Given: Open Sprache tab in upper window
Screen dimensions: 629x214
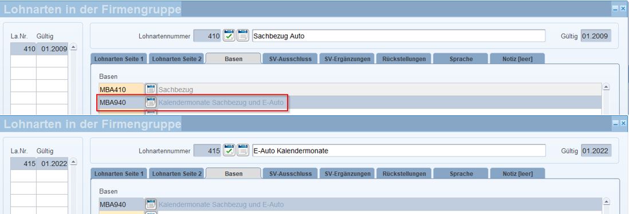Looking at the screenshot, I should click(x=461, y=59).
